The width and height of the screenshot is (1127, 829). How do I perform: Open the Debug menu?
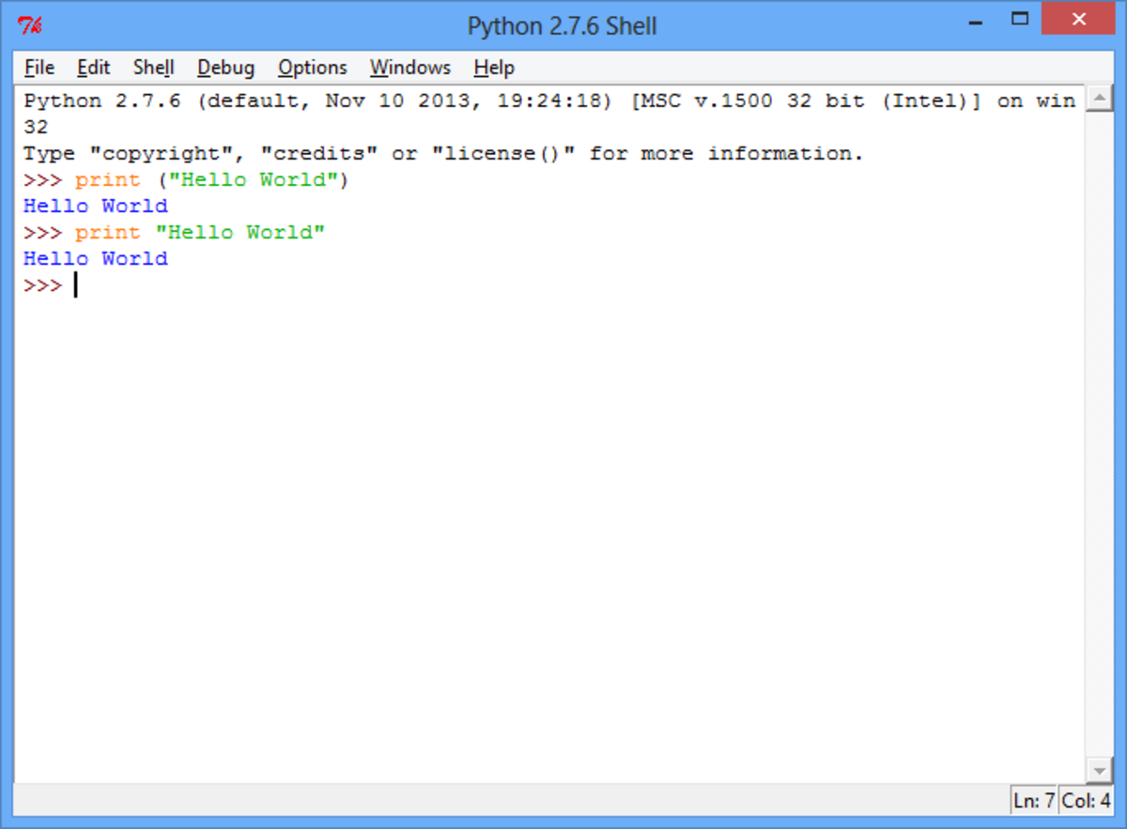[225, 67]
